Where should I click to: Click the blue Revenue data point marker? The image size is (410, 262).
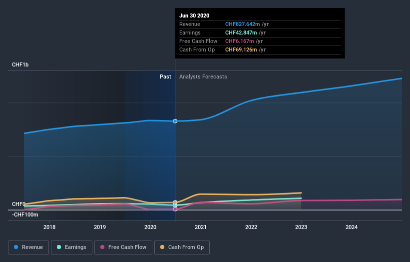coord(175,121)
